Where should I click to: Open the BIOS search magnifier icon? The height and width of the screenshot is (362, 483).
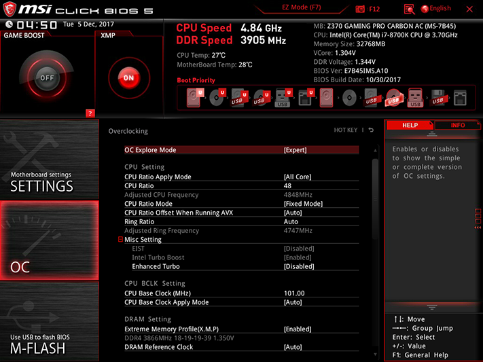[409, 10]
